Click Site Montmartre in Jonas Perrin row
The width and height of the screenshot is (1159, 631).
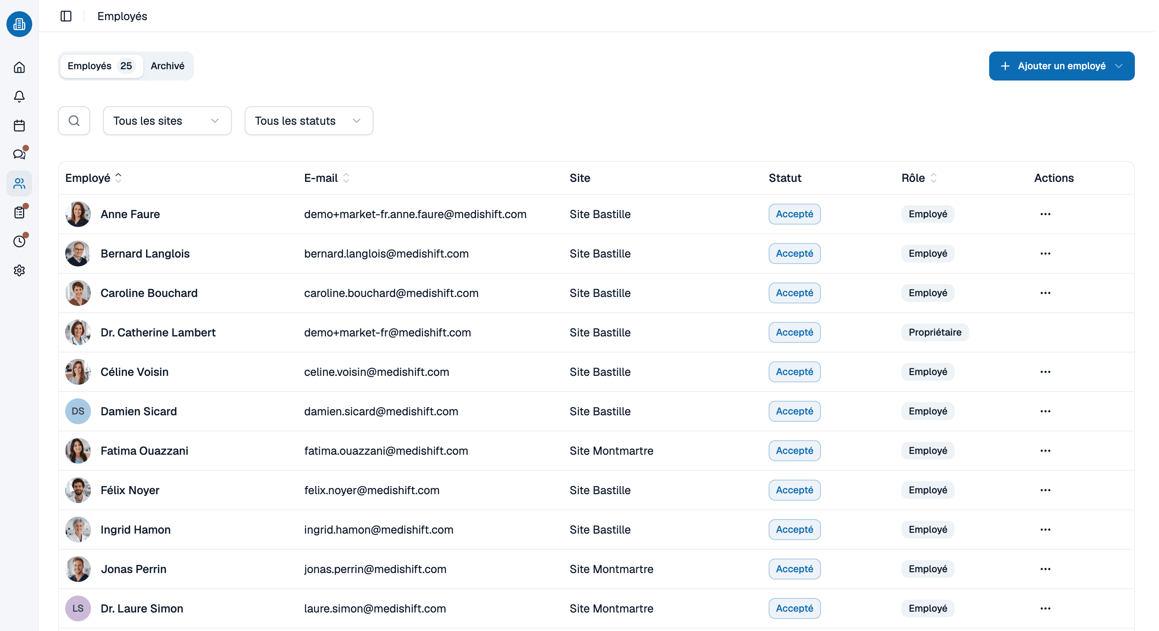[611, 569]
